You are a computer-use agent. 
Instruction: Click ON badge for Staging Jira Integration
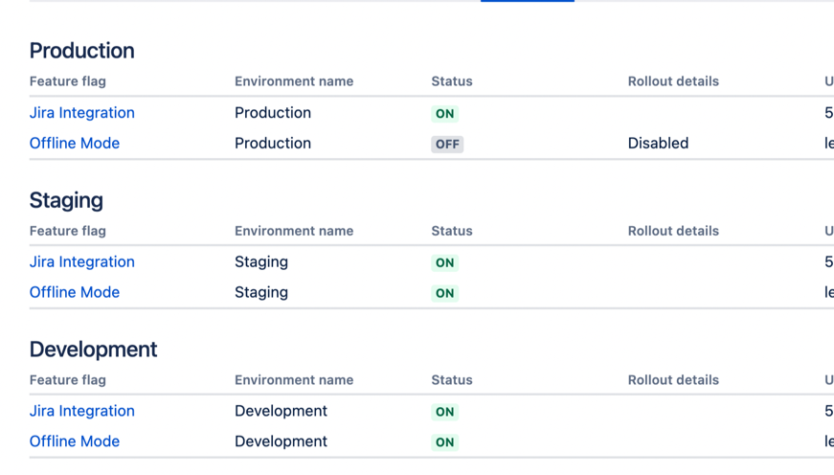pos(445,263)
